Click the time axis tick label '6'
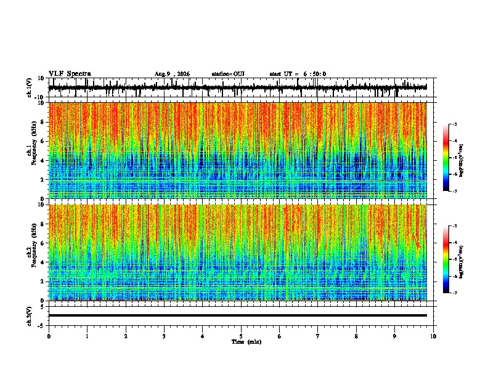Image resolution: width=488 pixels, height=377 pixels. click(x=280, y=336)
